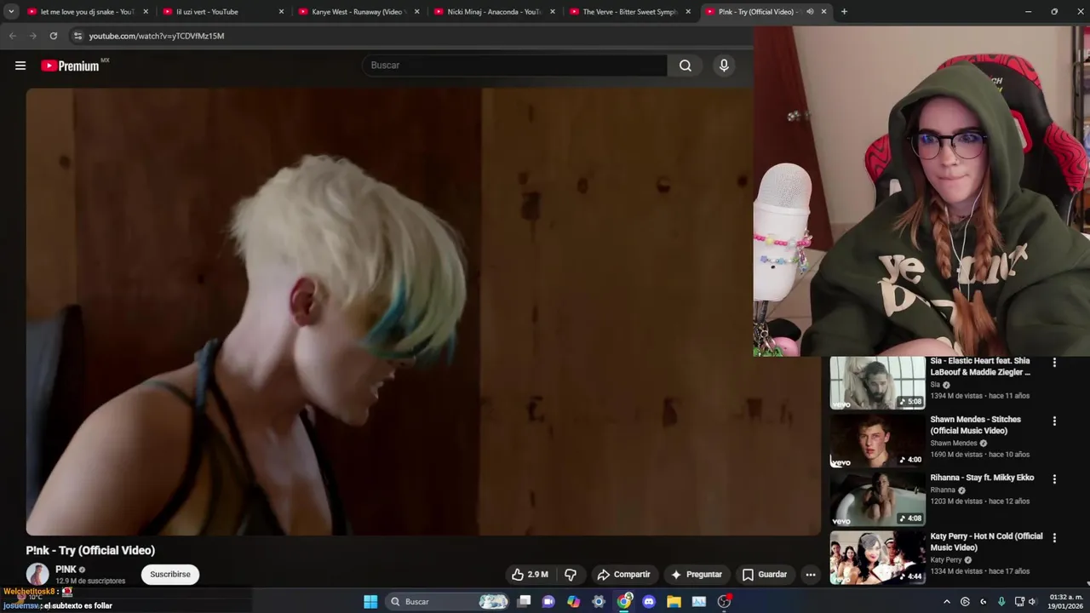Focus the YouTube Buscar search field

515,66
